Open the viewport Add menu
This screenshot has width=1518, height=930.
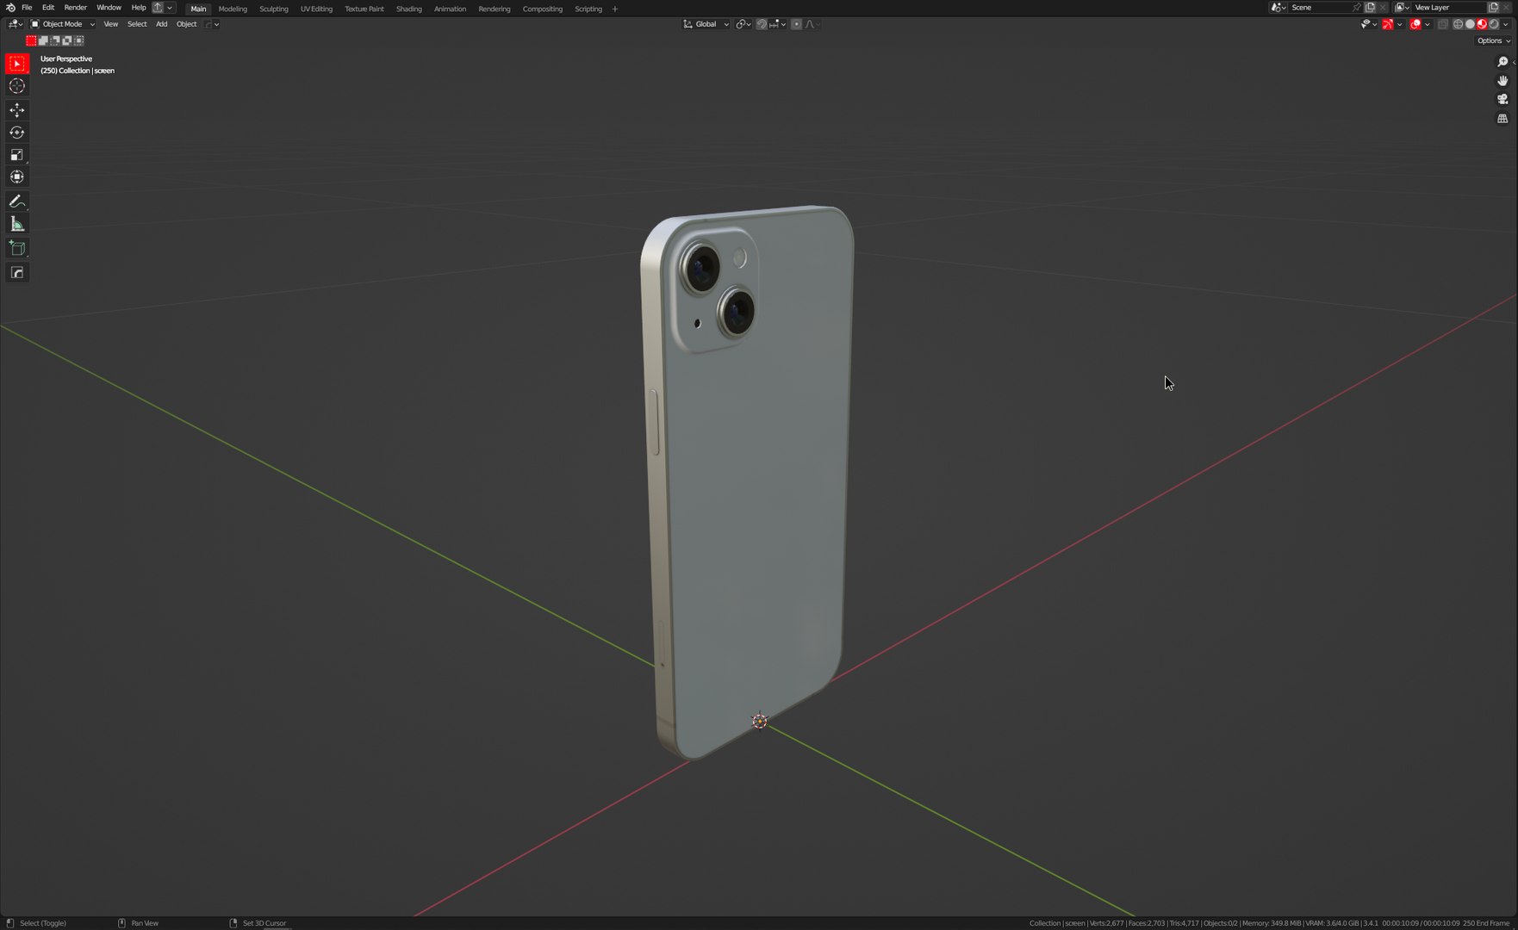(161, 24)
